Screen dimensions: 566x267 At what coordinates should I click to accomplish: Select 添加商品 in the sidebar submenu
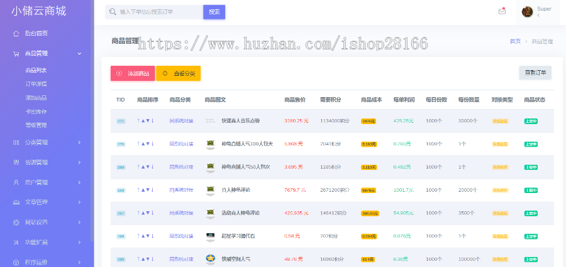point(36,98)
